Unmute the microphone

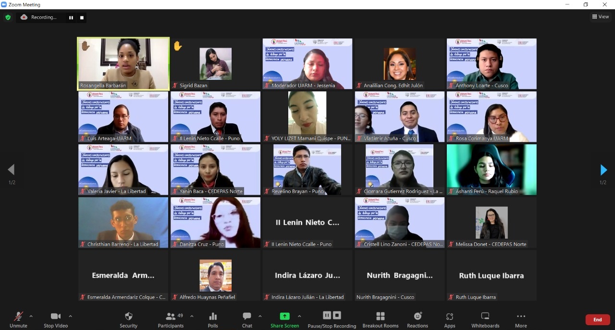[x=18, y=320]
